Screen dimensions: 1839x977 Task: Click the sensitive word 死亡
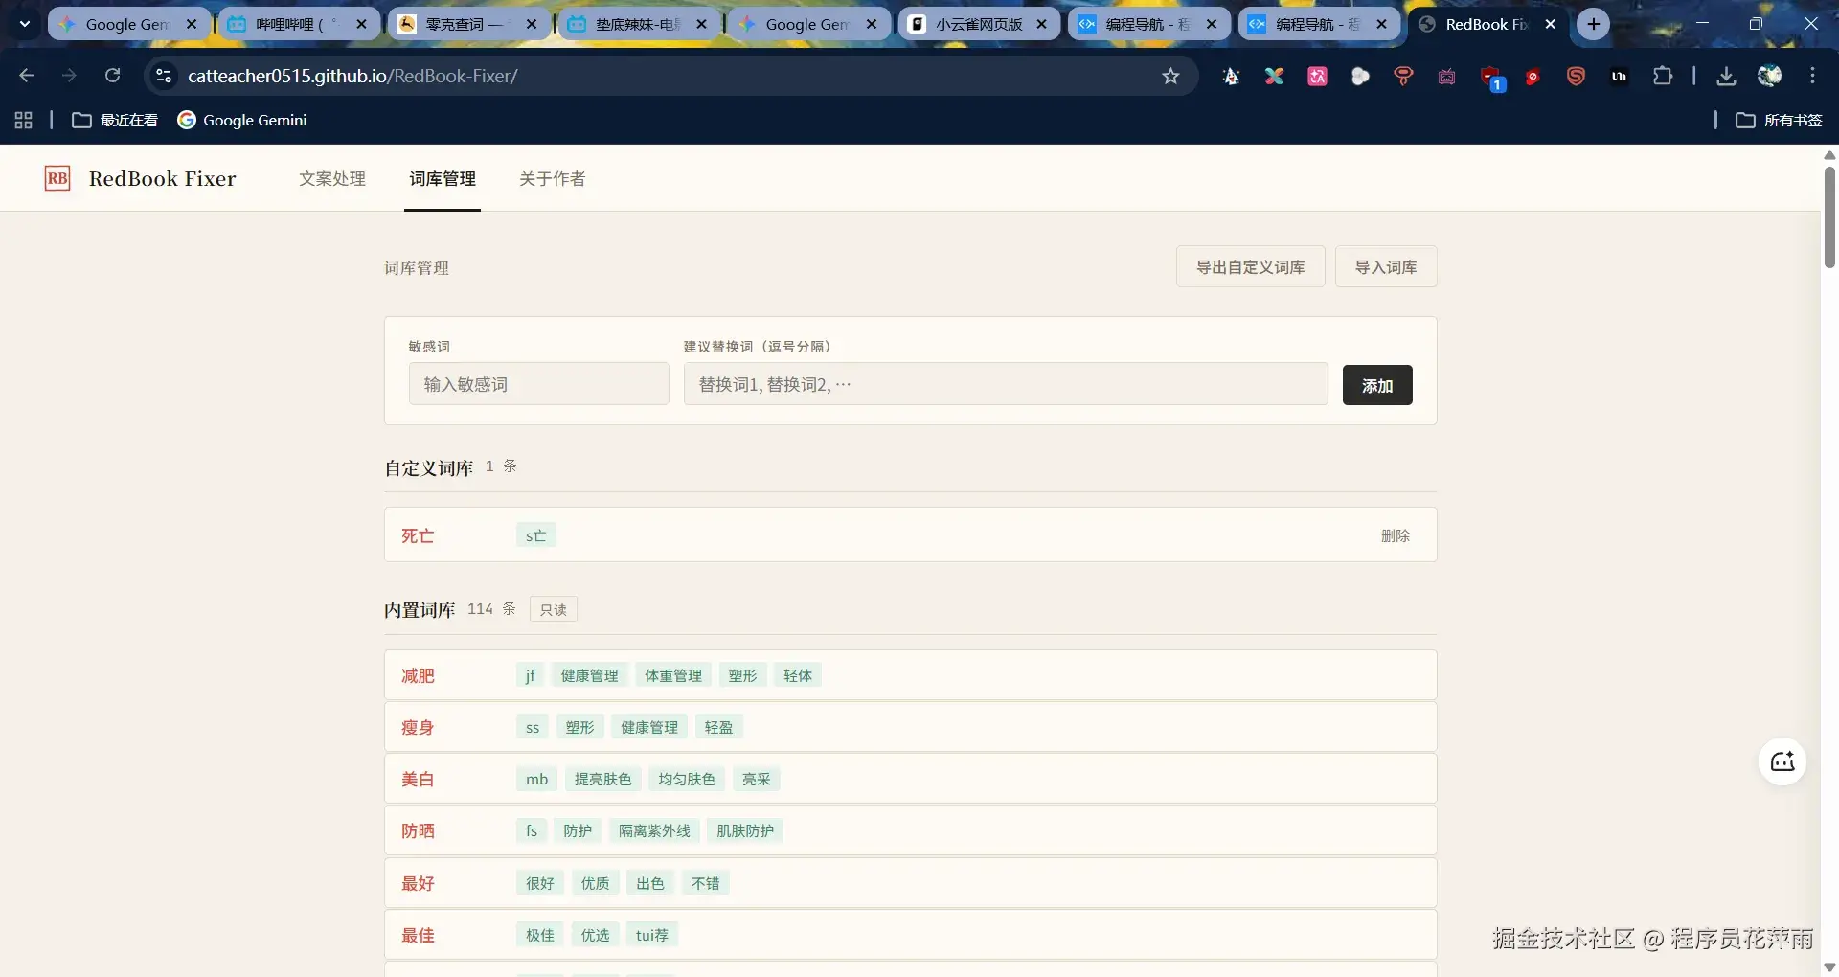point(418,535)
